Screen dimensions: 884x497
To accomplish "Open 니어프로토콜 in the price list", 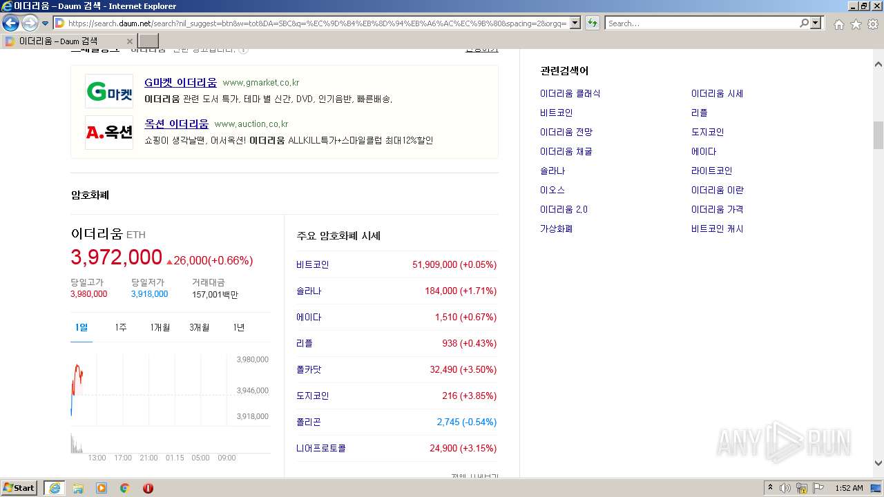I will click(x=321, y=448).
